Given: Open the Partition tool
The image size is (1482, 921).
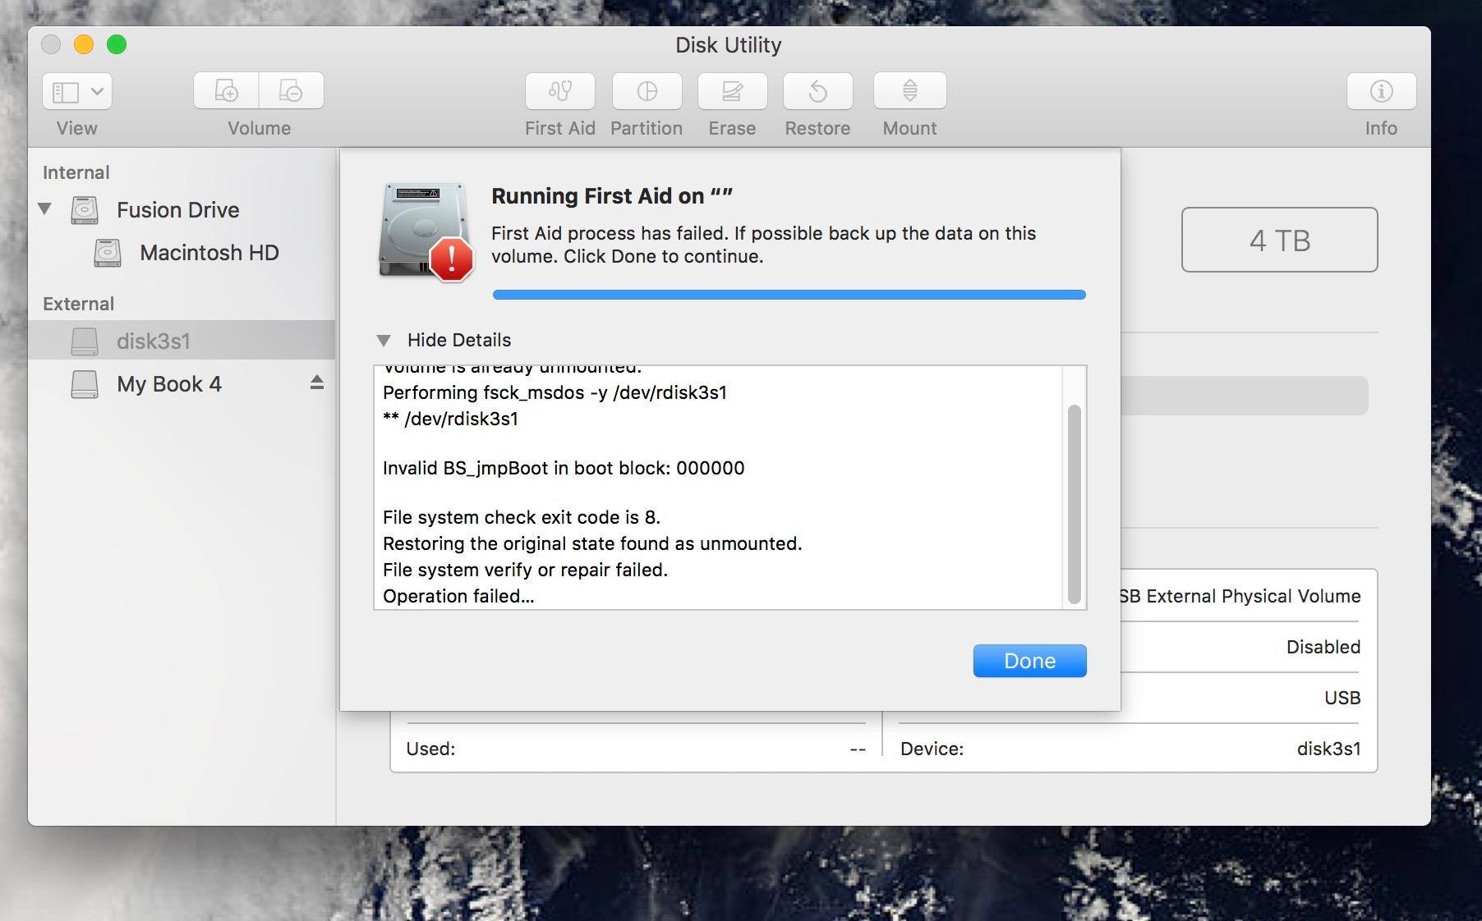Looking at the screenshot, I should click(x=647, y=91).
